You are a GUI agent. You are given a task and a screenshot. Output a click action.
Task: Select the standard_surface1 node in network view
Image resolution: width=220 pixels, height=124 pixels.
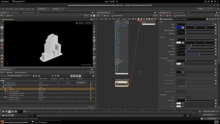pyautogui.click(x=122, y=83)
